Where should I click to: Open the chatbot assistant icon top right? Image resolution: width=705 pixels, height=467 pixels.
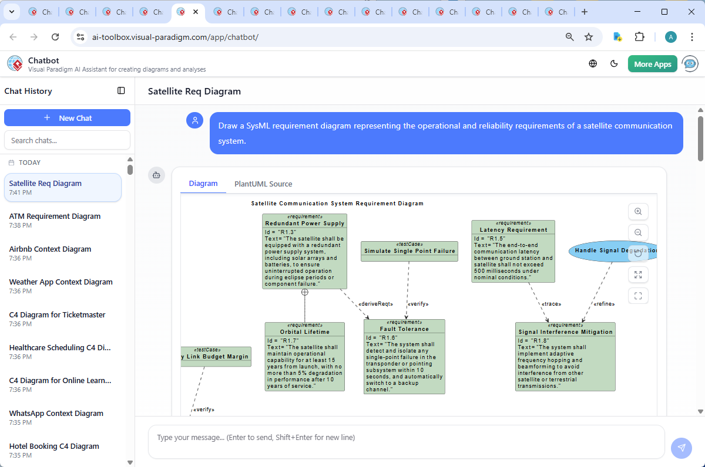(x=689, y=63)
